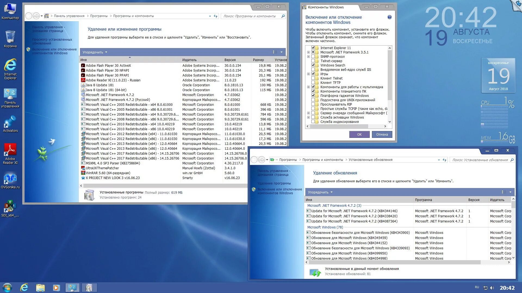Toggle the Windows Search component checkbox
Screen dimensions: 522x293
tap(313, 65)
